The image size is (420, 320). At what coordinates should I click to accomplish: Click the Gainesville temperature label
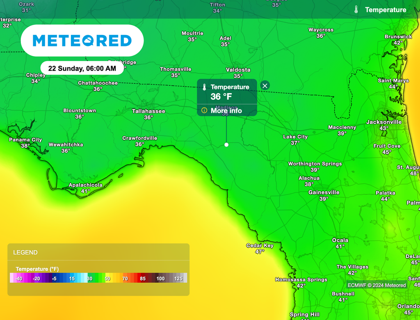324,199
